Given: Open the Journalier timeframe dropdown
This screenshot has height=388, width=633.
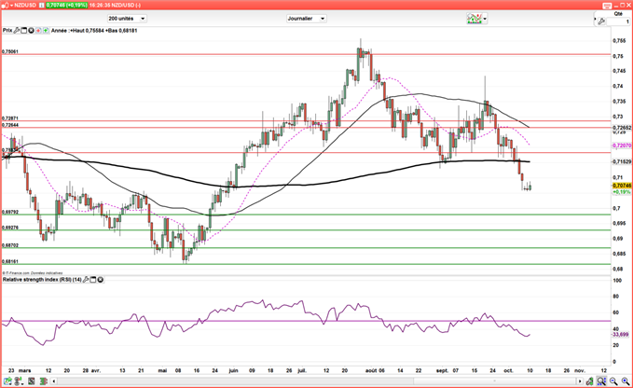Looking at the screenshot, I should pyautogui.click(x=306, y=19).
